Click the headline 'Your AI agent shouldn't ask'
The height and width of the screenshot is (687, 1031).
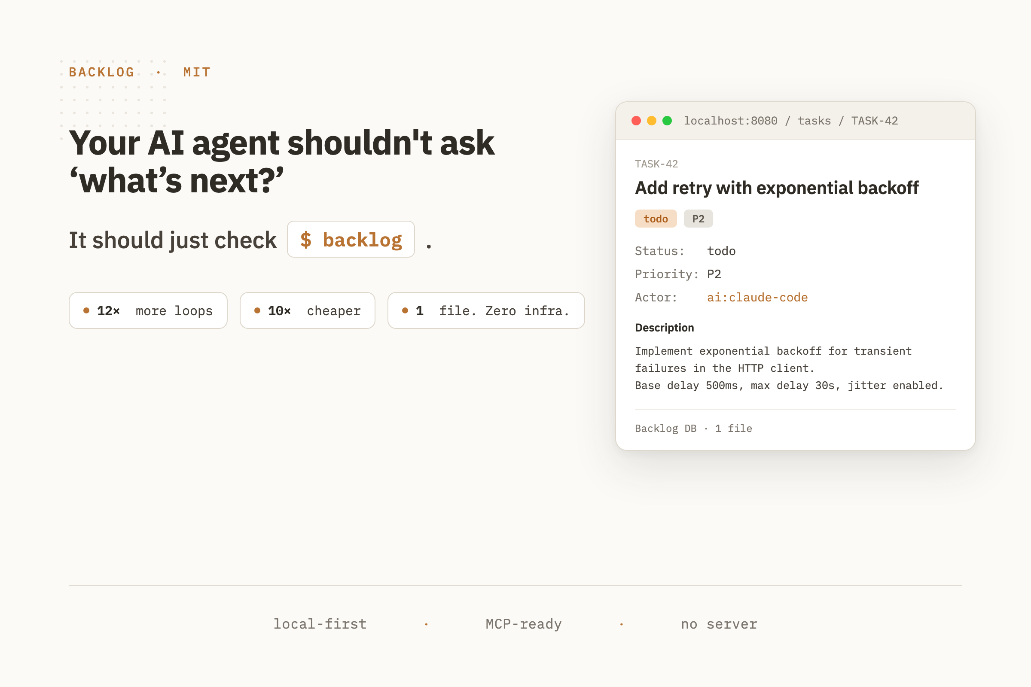[281, 143]
